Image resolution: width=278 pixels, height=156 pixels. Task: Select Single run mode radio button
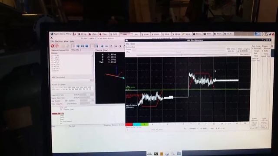tap(256, 51)
